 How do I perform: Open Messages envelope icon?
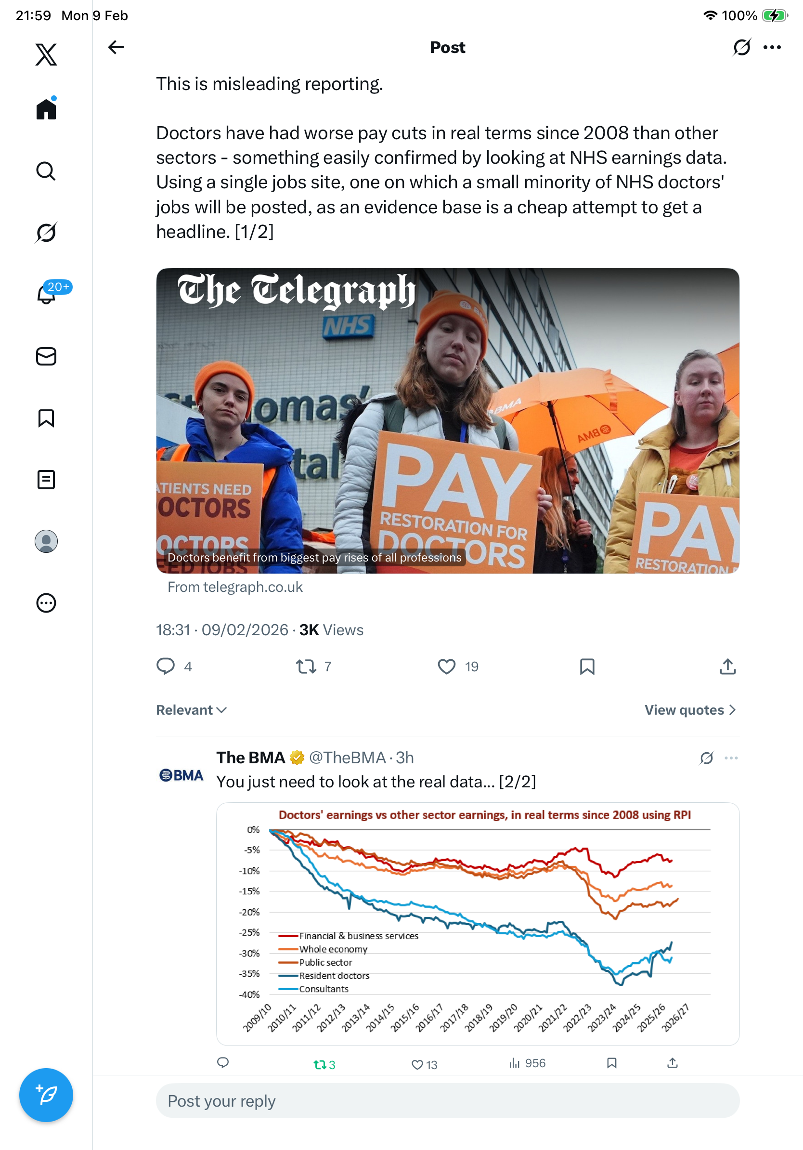tap(46, 356)
